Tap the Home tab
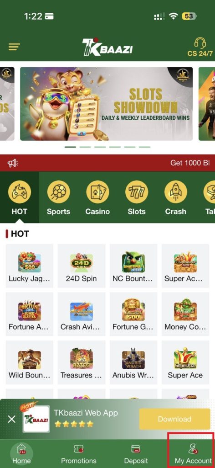The height and width of the screenshot is (468, 215). (x=21, y=454)
